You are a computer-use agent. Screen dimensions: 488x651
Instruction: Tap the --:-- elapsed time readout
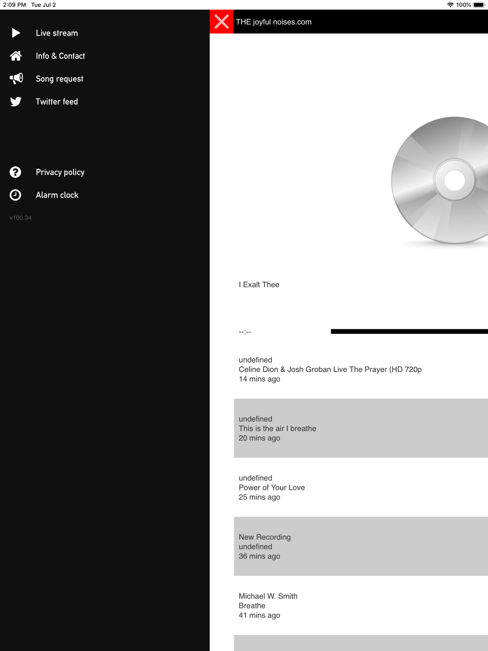coord(245,332)
